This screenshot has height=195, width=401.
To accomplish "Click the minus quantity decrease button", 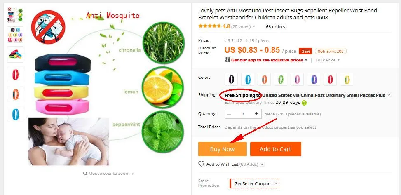I will (x=229, y=114).
